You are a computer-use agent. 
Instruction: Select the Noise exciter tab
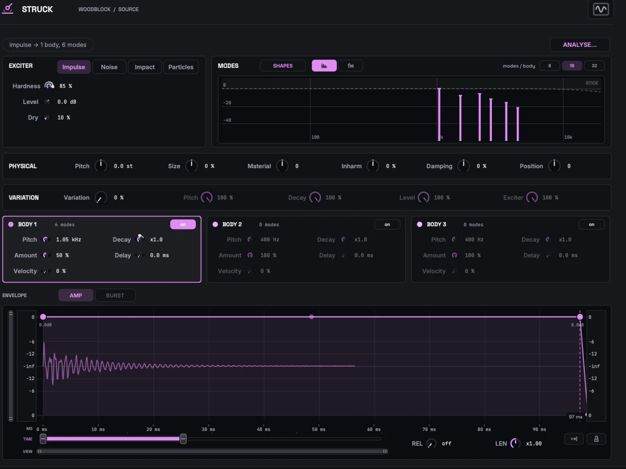pyautogui.click(x=109, y=67)
